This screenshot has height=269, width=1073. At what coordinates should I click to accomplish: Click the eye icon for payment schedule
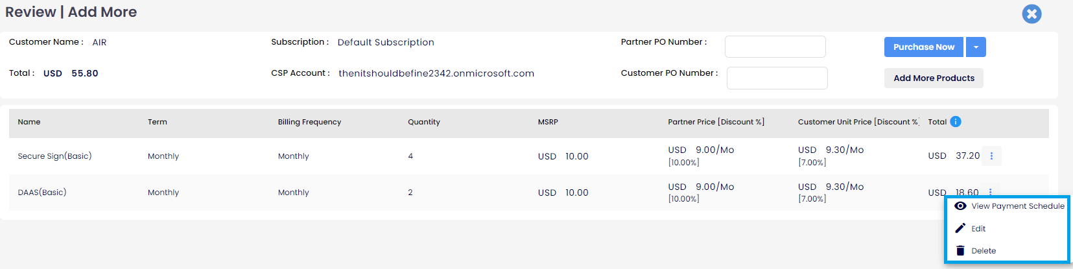click(x=960, y=205)
